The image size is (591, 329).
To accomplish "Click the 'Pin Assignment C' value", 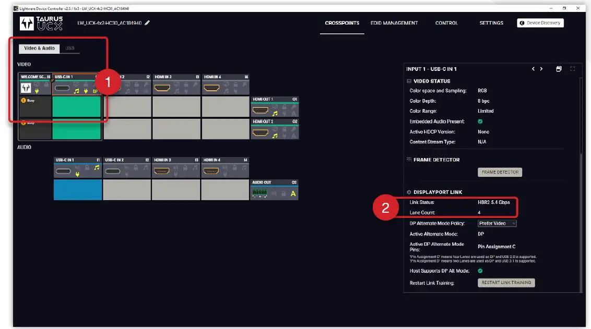I will 497,247.
